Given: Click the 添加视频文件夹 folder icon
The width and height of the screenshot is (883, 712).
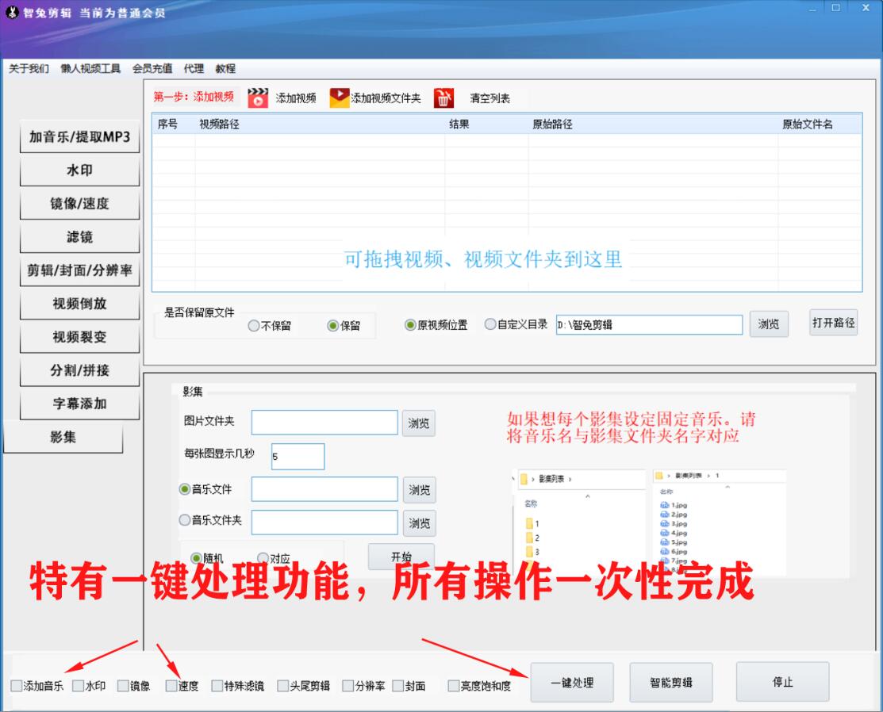Looking at the screenshot, I should click(x=340, y=98).
